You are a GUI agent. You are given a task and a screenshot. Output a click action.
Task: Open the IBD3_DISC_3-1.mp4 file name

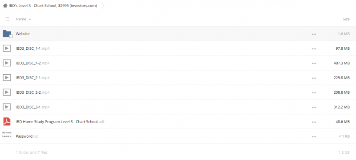click(x=32, y=107)
